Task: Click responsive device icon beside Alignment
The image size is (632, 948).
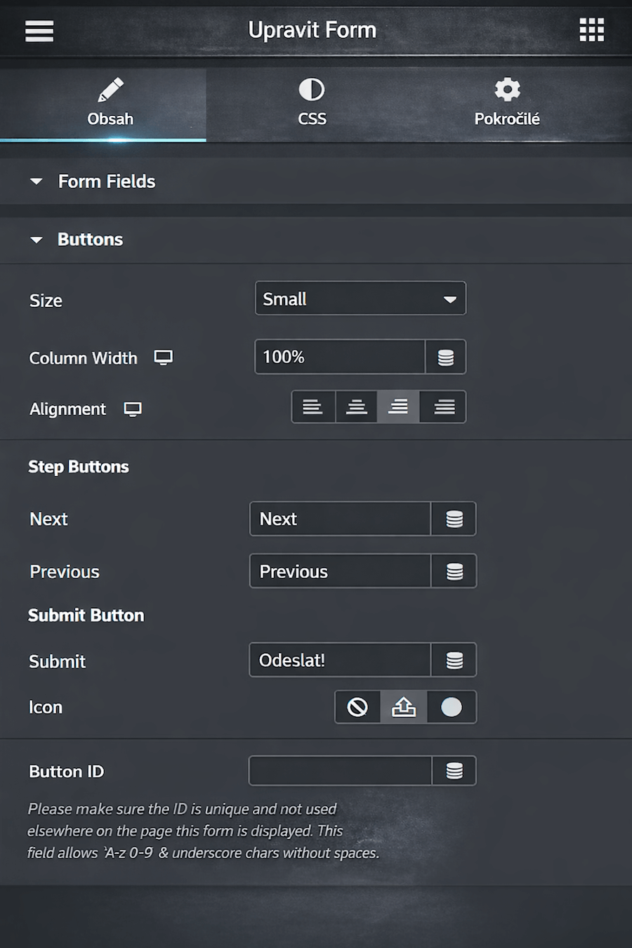Action: pos(133,409)
